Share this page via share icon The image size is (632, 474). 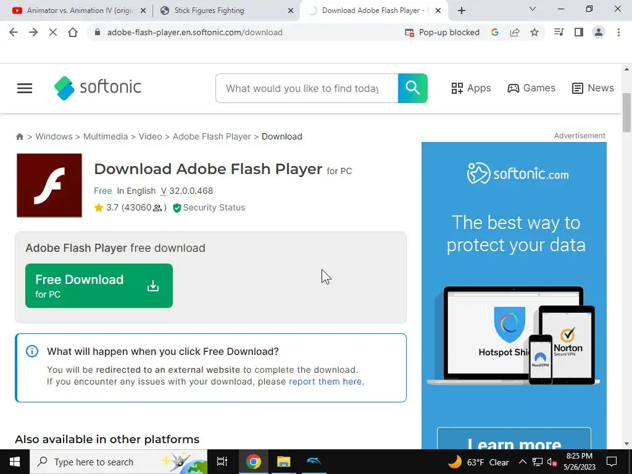tap(515, 32)
